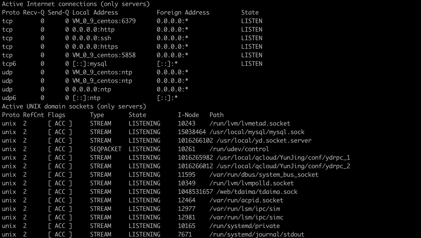Click the I-Node column header
Image resolution: width=421 pixels, height=238 pixels.
click(188, 115)
